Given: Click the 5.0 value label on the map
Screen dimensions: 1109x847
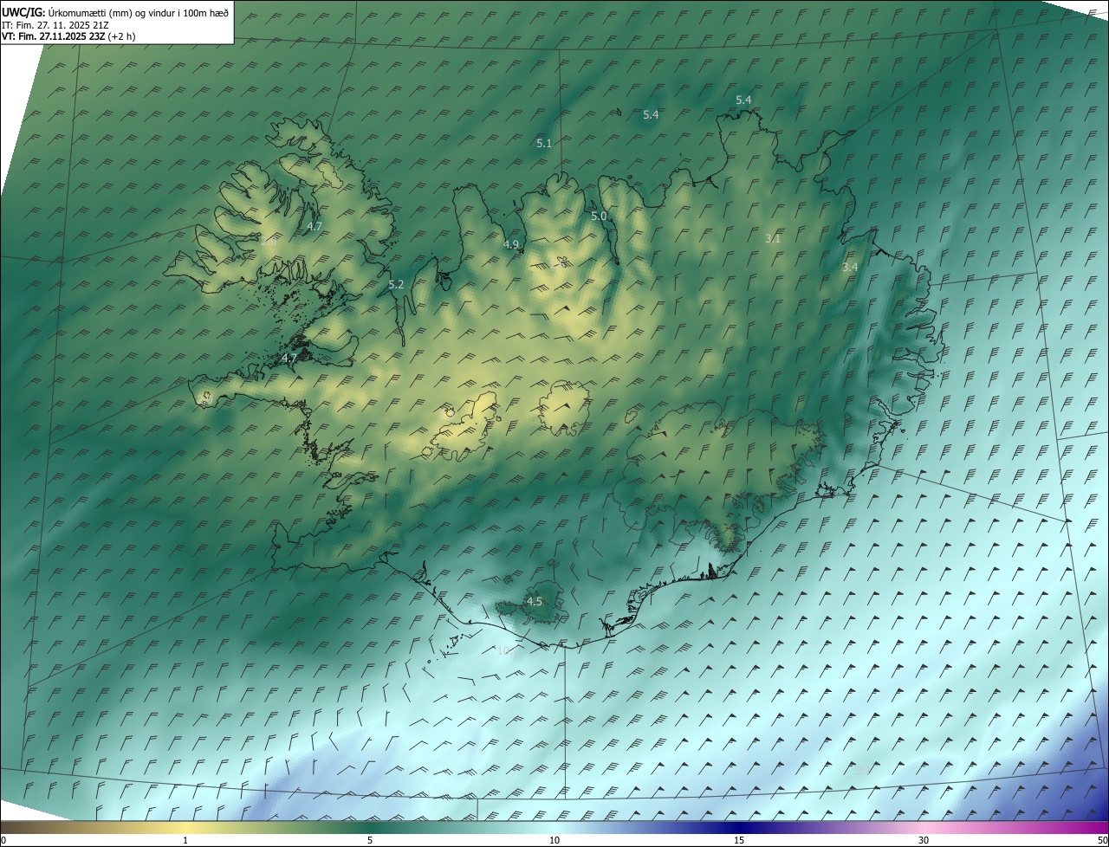Looking at the screenshot, I should tap(599, 216).
